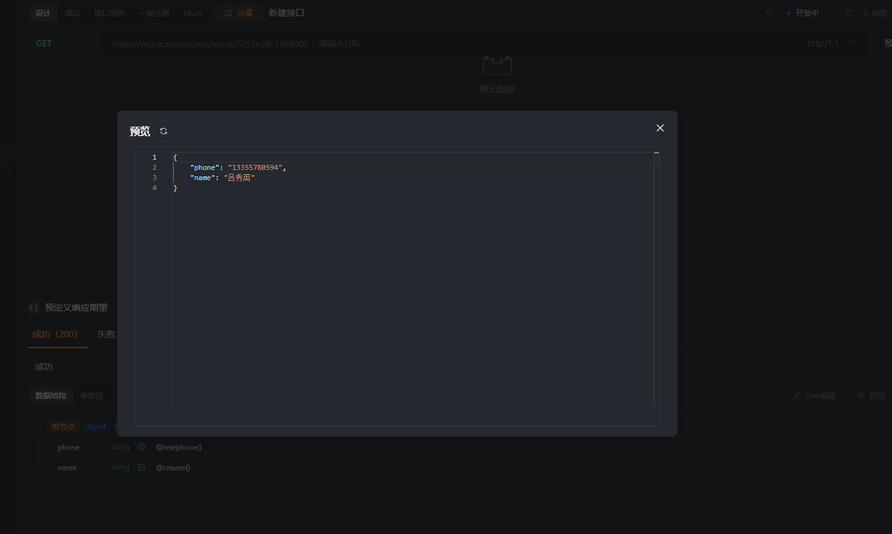892x534 pixels.
Task: Click the "name" key in preview JSON
Action: tap(202, 178)
